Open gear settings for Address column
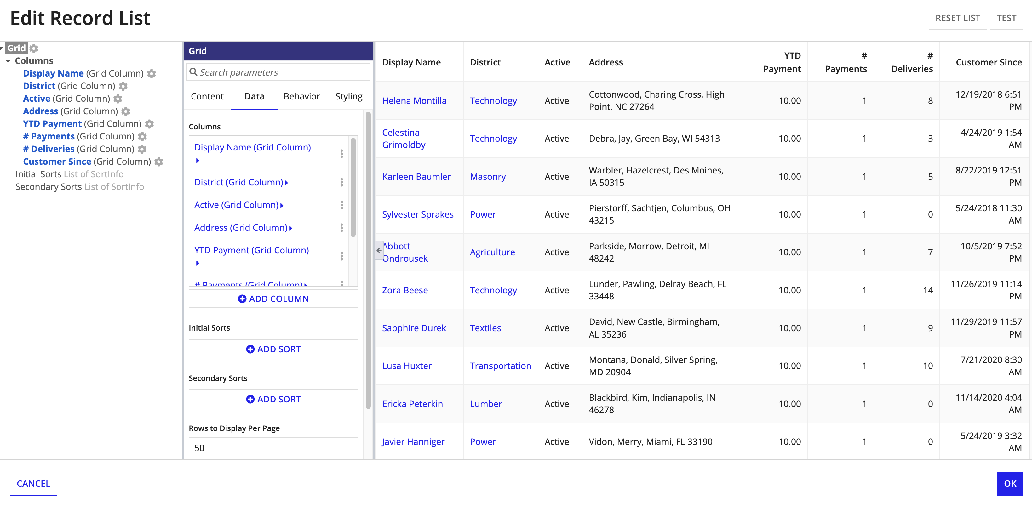Image resolution: width=1032 pixels, height=505 pixels. tap(126, 111)
